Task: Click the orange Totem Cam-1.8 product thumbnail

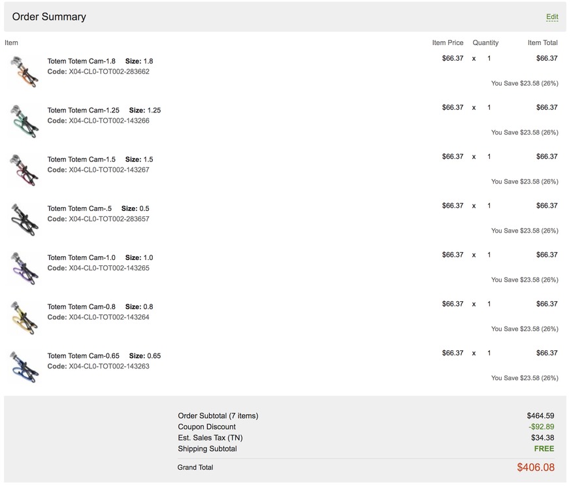Action: pos(24,71)
